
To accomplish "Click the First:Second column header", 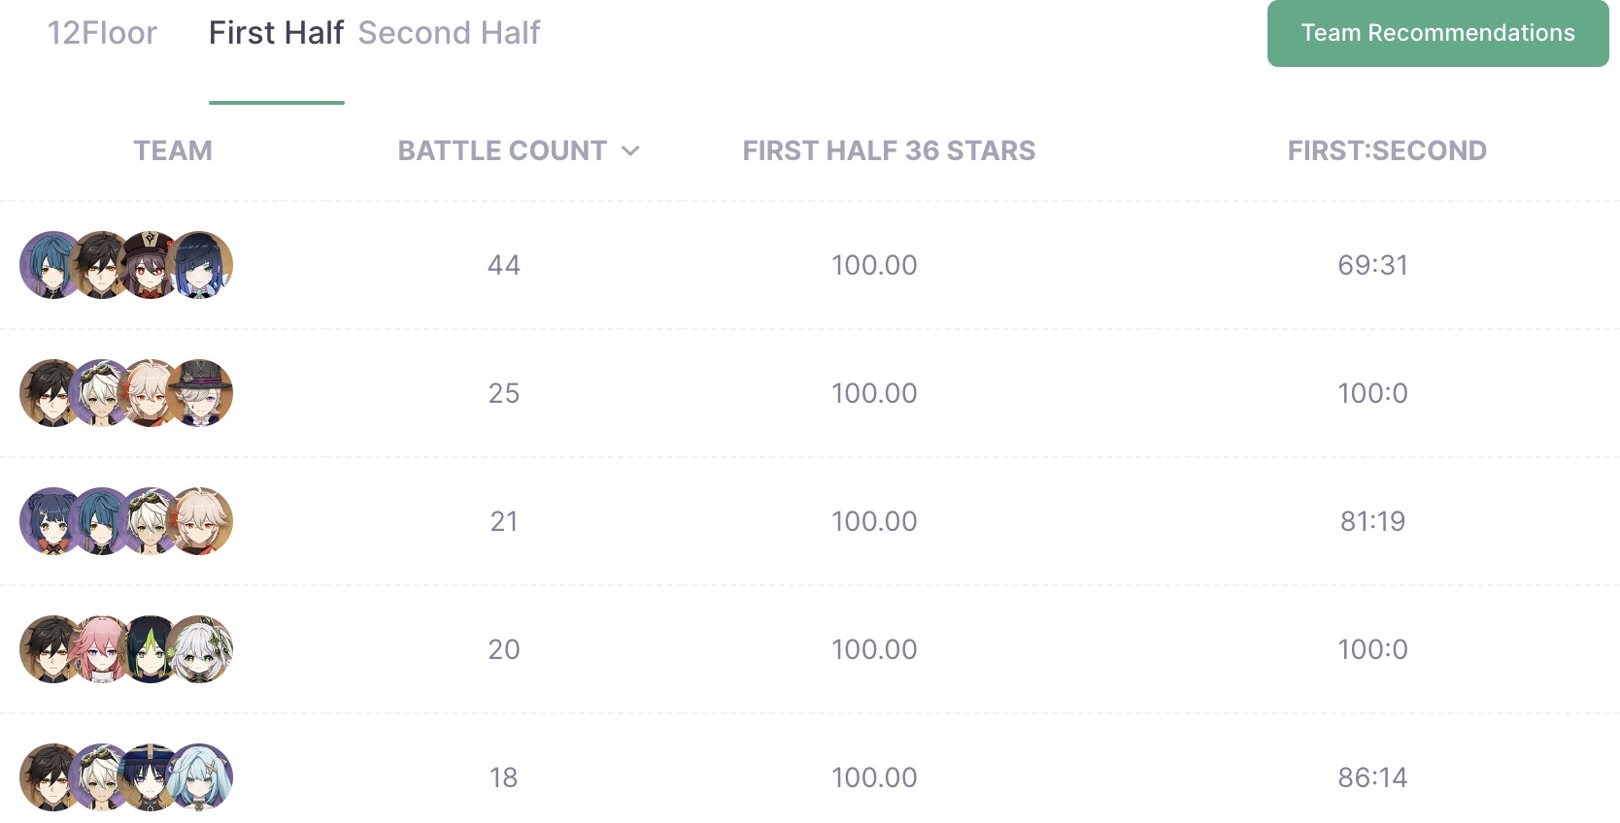I will tap(1387, 150).
